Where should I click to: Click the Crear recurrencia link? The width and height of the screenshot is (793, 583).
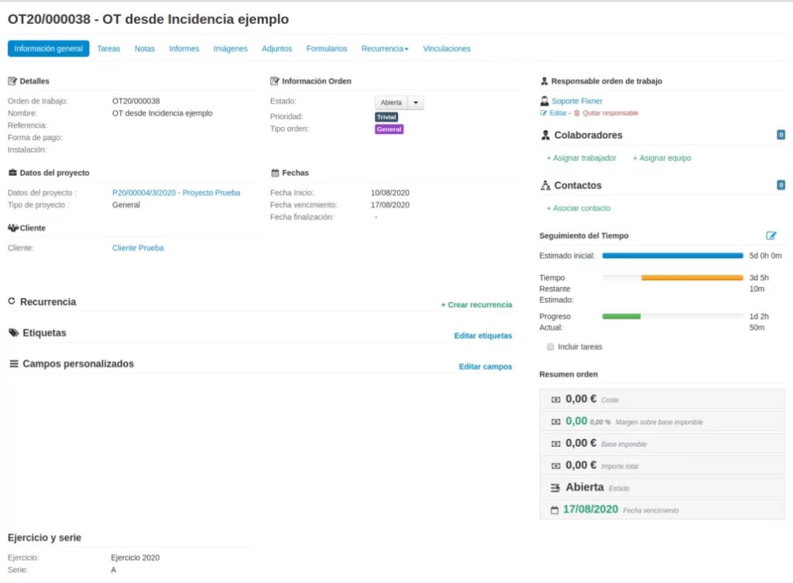coord(476,305)
